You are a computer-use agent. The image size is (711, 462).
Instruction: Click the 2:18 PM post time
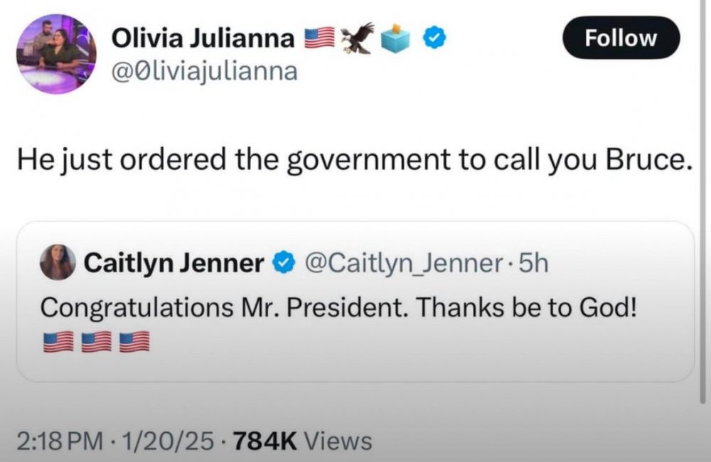coord(59,441)
